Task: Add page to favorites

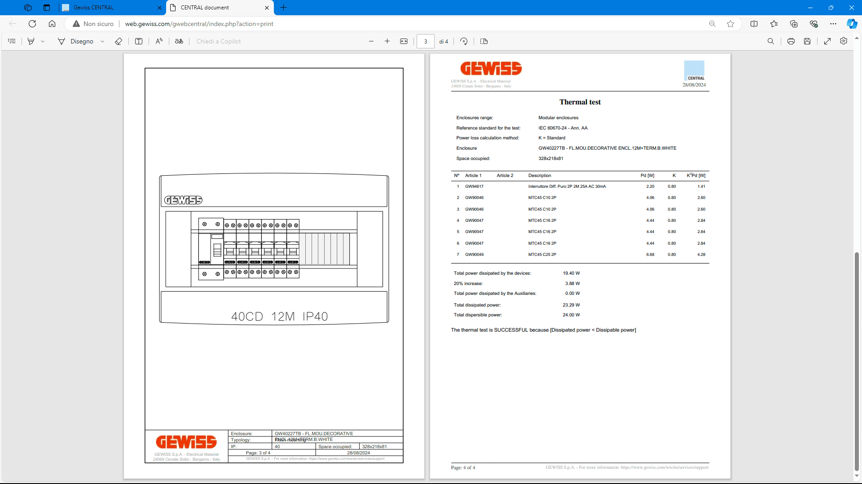Action: [x=730, y=24]
